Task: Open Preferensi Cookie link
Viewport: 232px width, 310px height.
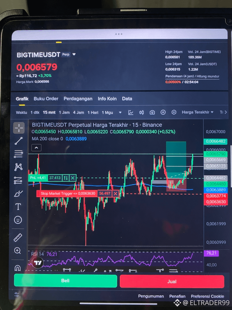Action: coord(207,296)
